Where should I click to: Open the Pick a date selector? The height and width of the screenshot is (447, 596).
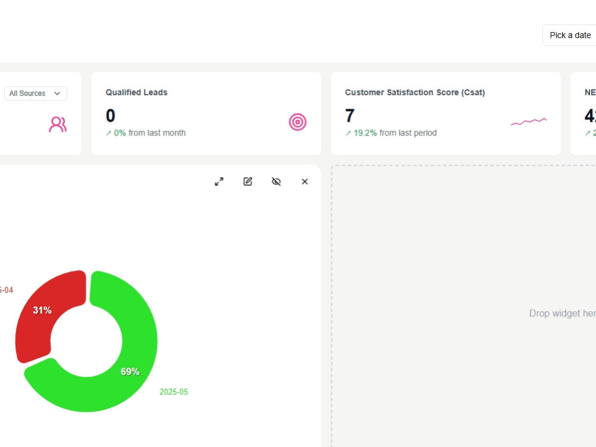[x=569, y=35]
